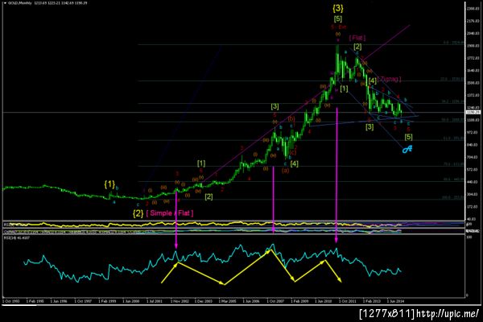483x322 pixels.
Task: Click the 1 Oct 2011 date on the time axis
Action: coord(348,301)
